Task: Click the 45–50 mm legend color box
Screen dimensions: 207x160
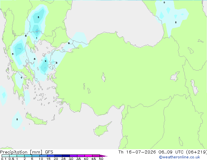Action: (x=96, y=156)
